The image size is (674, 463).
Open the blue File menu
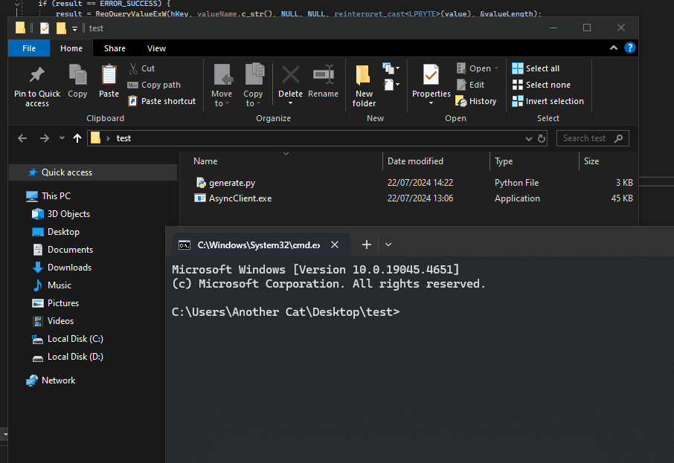(x=29, y=48)
